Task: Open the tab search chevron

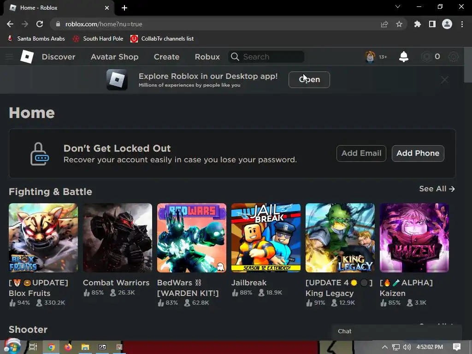Action: (x=398, y=6)
